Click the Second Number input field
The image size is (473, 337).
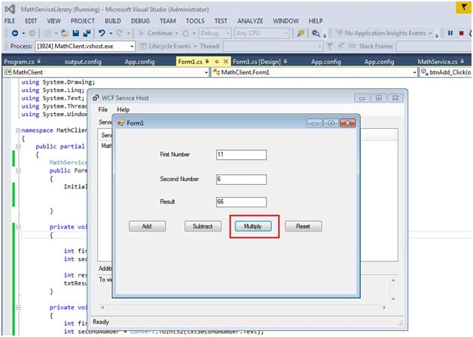coord(241,179)
